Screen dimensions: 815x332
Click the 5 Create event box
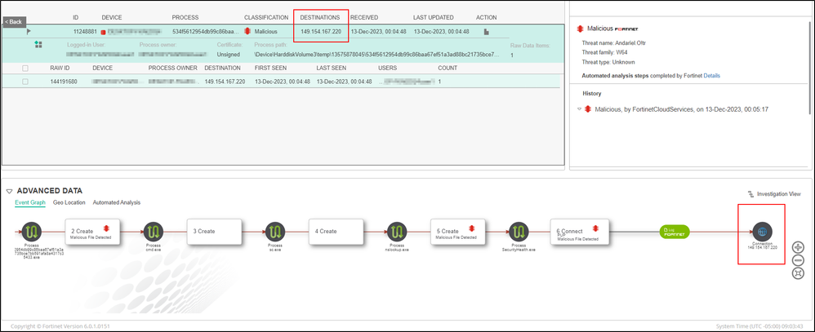point(458,232)
